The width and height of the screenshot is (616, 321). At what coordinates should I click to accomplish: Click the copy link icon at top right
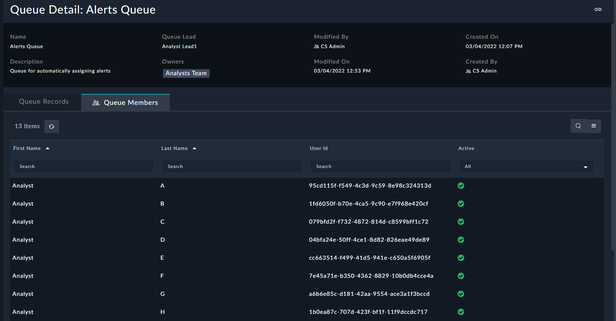coord(598,9)
